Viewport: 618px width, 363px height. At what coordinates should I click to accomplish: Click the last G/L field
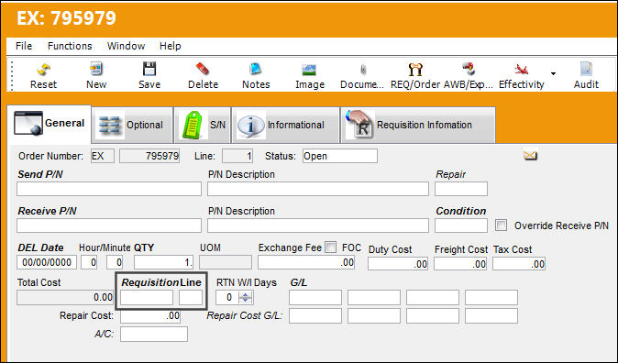pos(491,297)
